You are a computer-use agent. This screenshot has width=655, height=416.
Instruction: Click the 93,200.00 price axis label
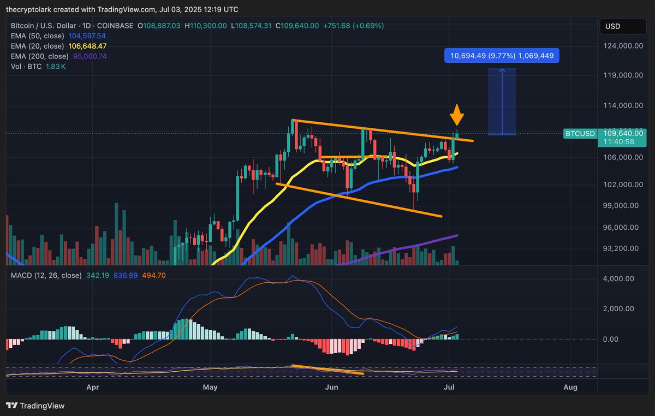[621, 248]
